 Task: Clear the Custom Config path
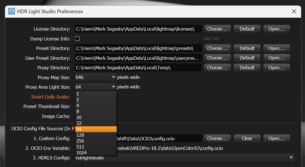pos(247,138)
